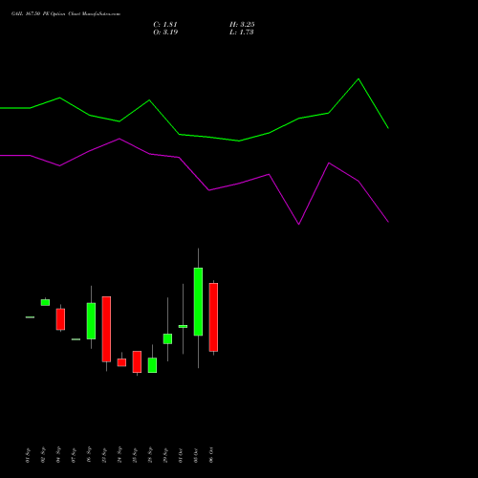Click the closing price value C: 1.81

165,25
